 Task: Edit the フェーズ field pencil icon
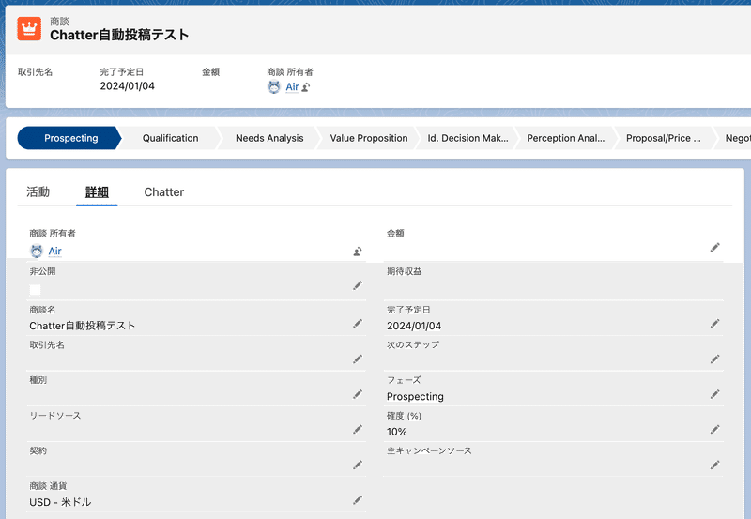714,394
